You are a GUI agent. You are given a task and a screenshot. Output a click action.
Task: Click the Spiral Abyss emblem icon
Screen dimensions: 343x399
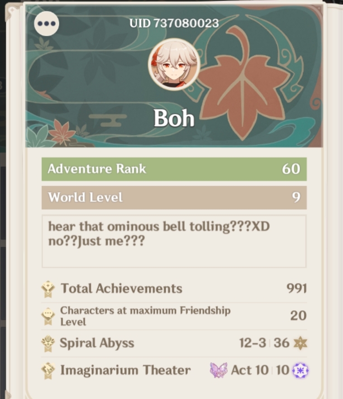coord(48,343)
